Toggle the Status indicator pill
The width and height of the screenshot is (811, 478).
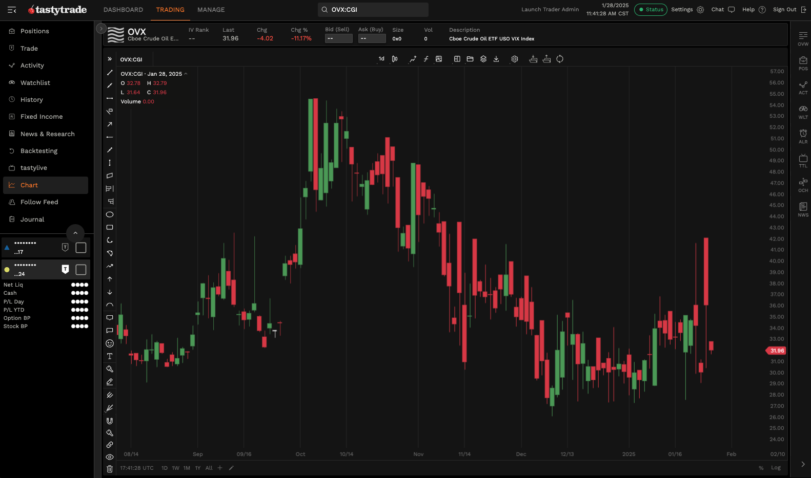point(651,10)
